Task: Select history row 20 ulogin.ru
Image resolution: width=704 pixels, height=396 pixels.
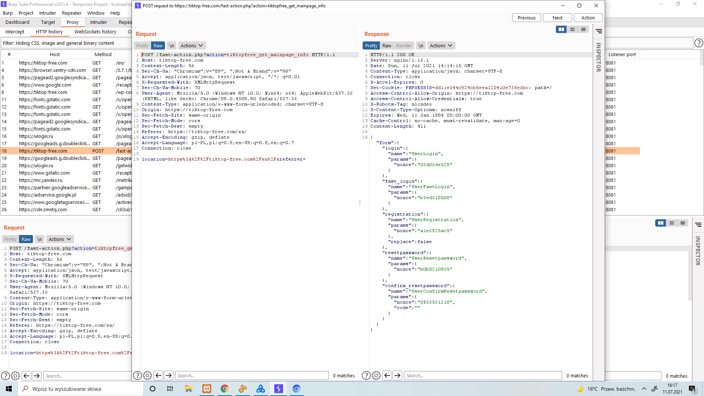Action: pyautogui.click(x=66, y=165)
